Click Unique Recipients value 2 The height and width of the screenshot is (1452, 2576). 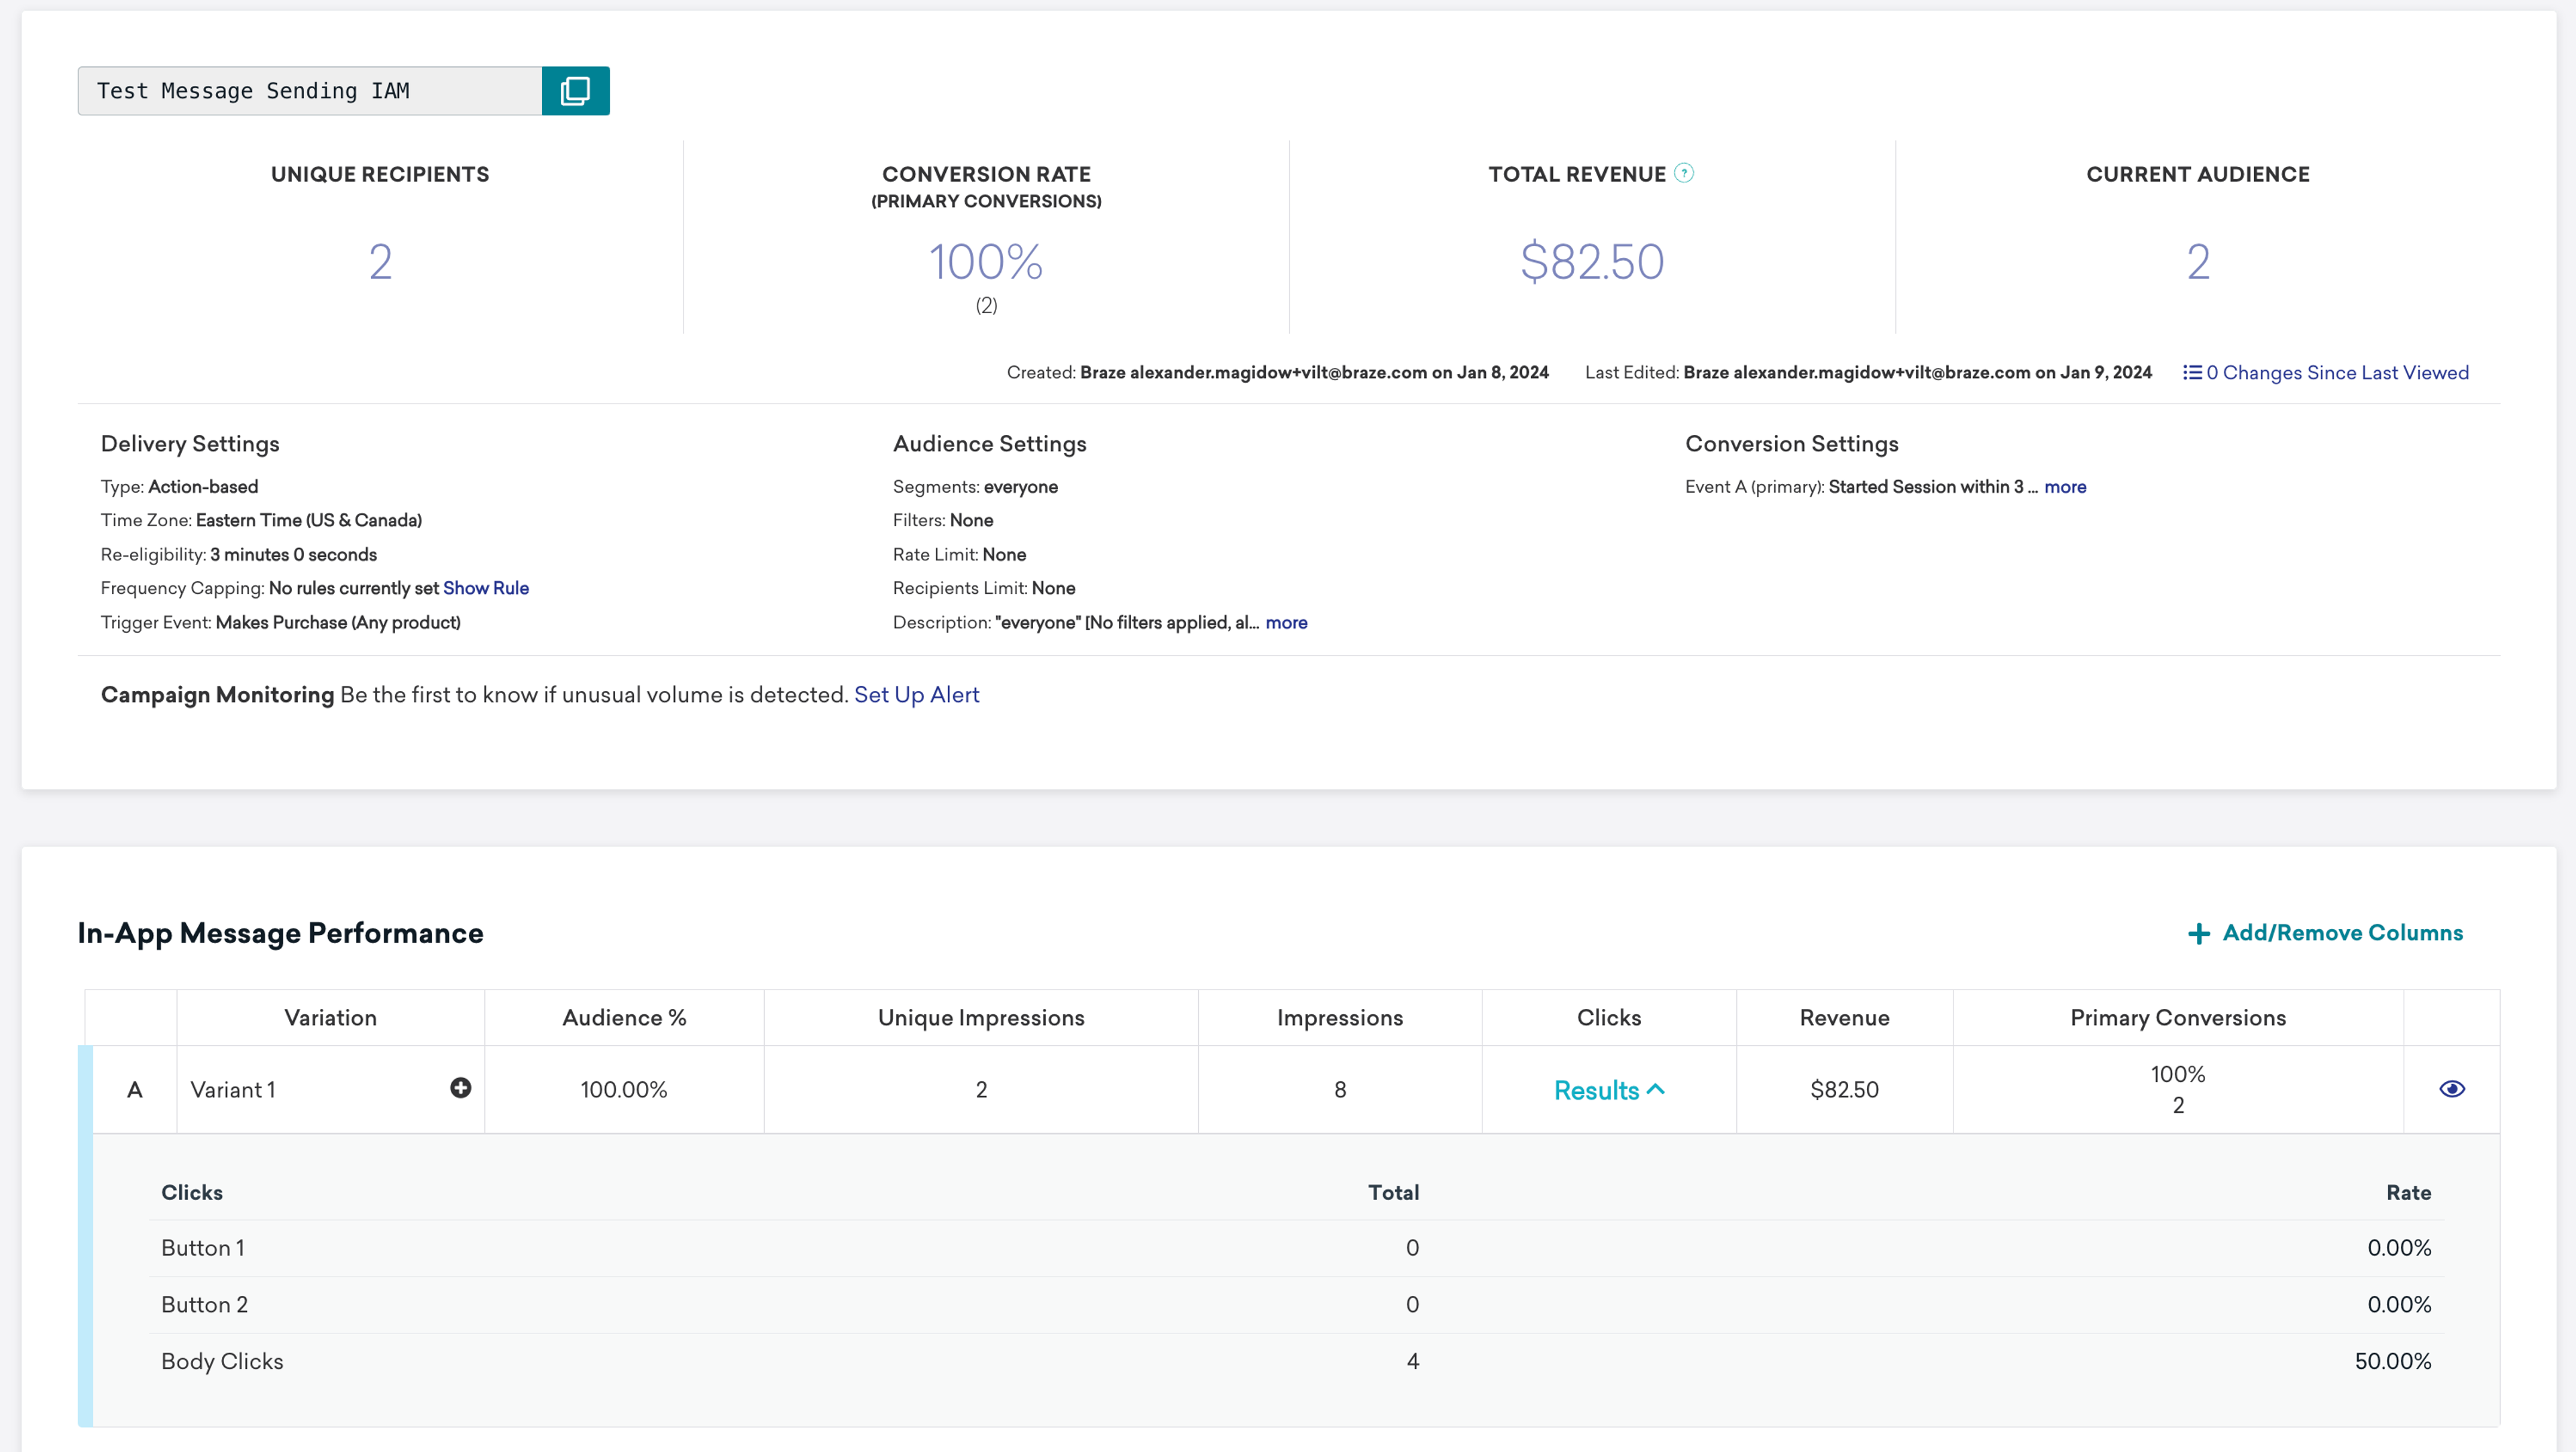point(380,262)
